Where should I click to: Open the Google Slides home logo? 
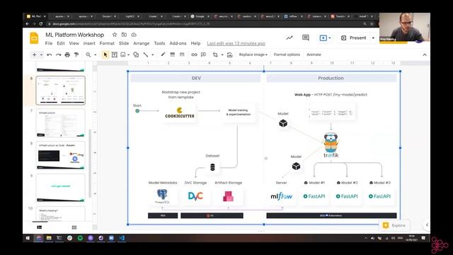[34, 38]
